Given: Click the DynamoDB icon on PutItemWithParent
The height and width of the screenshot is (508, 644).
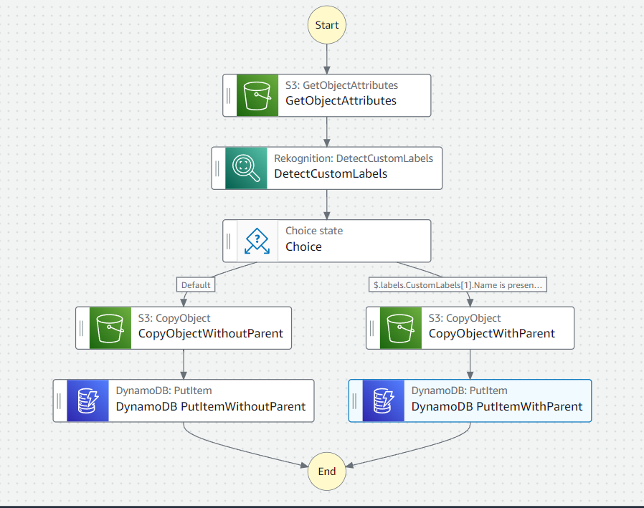Looking at the screenshot, I should coord(383,401).
